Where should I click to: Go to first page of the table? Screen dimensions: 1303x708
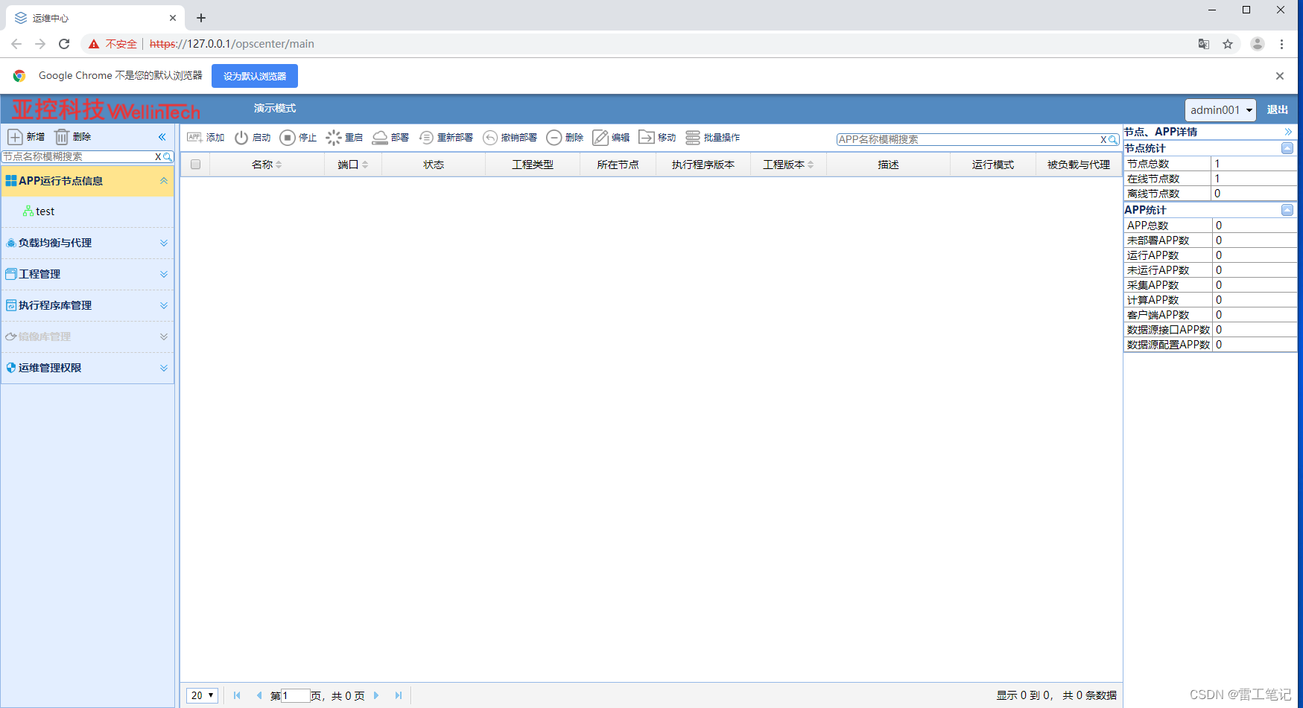pos(237,695)
